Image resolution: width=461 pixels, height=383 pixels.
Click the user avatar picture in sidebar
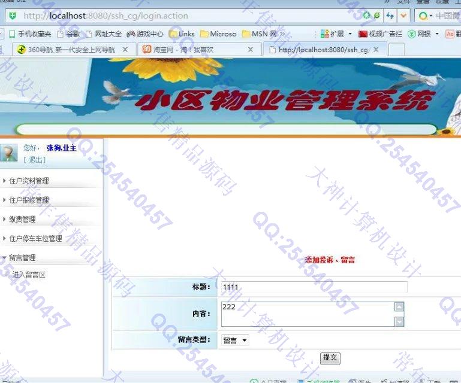pyautogui.click(x=8, y=153)
